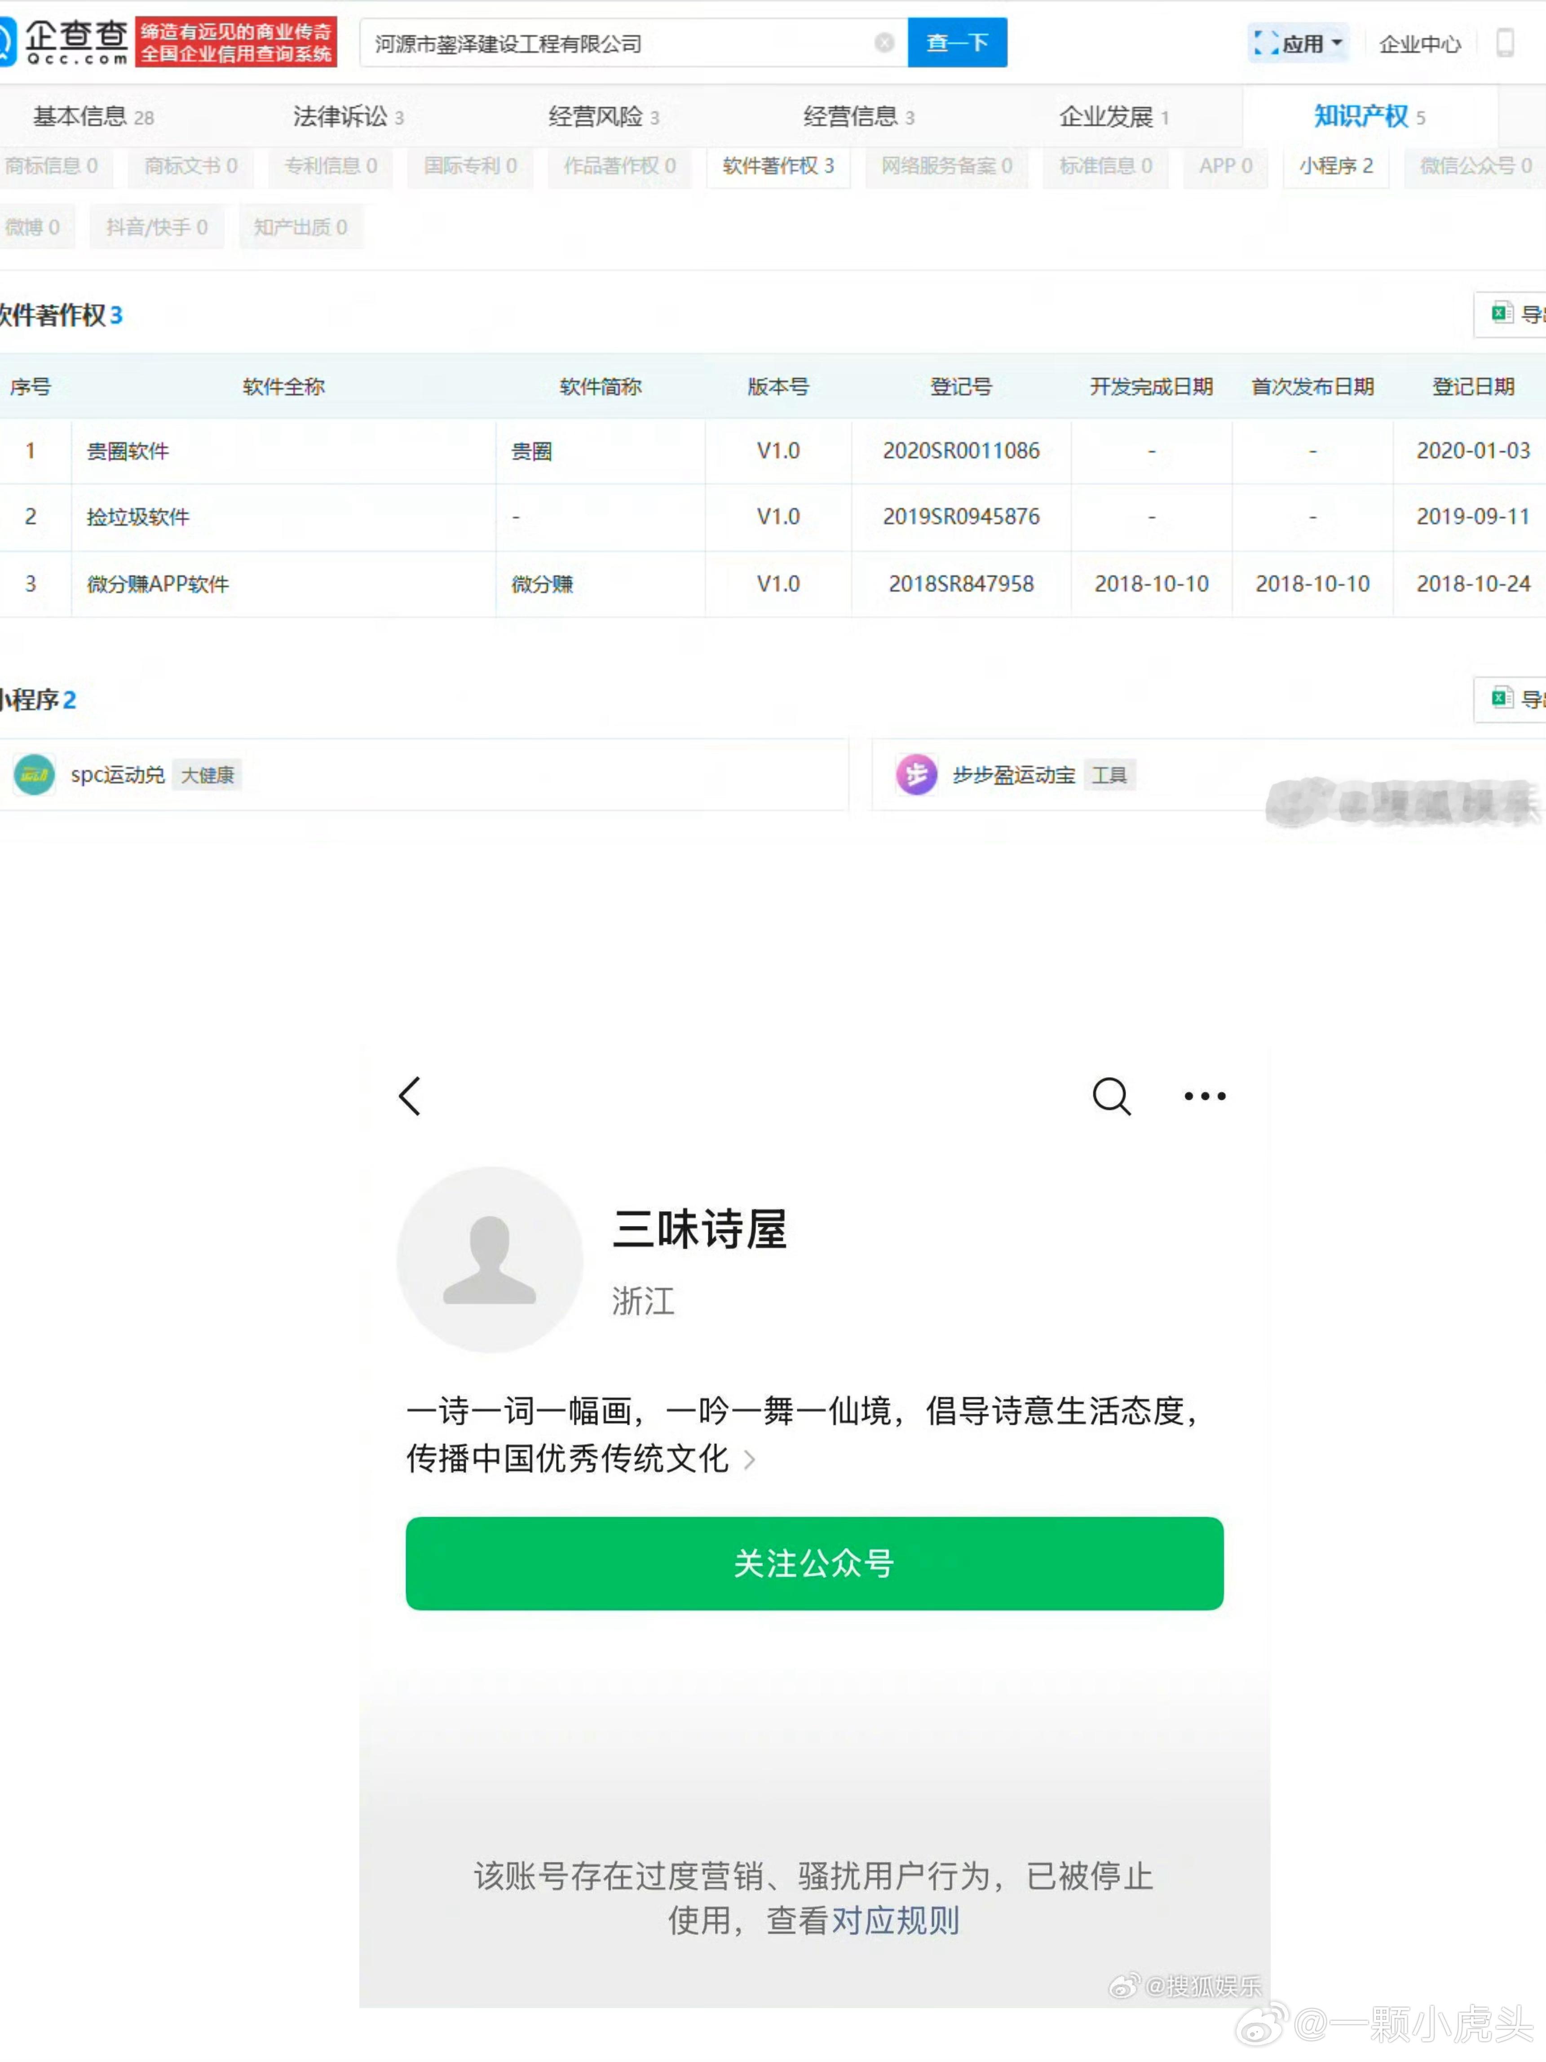This screenshot has height=2062, width=1546.
Task: Switch to 经营信息 tab
Action: [x=859, y=116]
